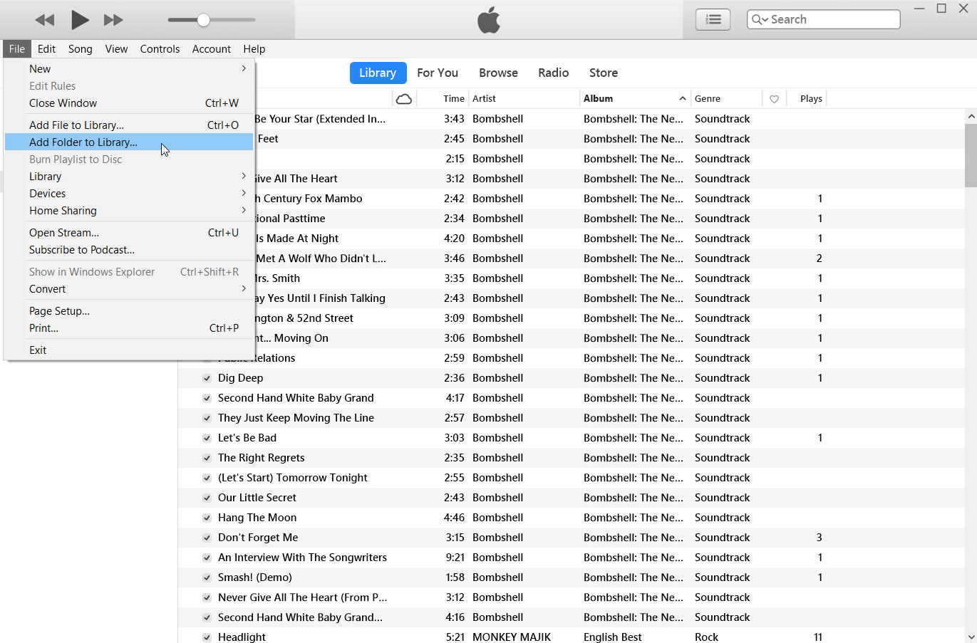Click the scrollbar down arrow
Image resolution: width=977 pixels, height=643 pixels.
[x=971, y=637]
